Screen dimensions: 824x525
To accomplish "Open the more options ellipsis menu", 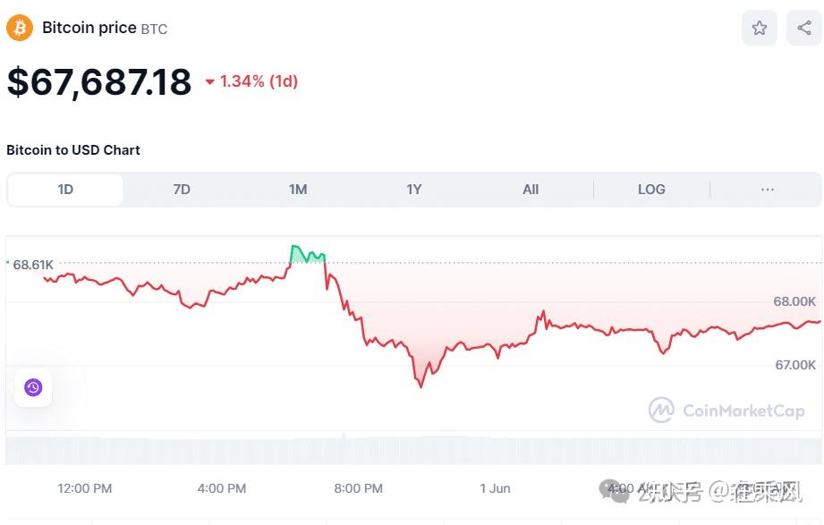I will [x=767, y=190].
